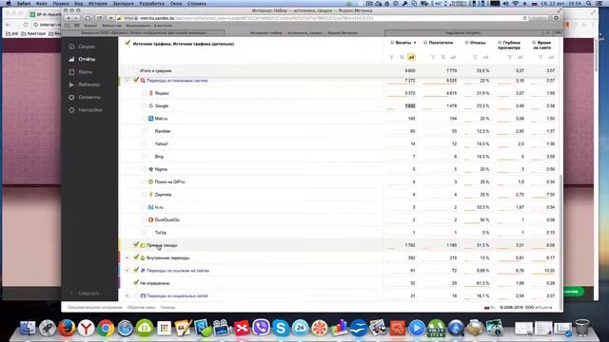Launch Google Chrome from the Dock
609x342 pixels.
[x=106, y=328]
